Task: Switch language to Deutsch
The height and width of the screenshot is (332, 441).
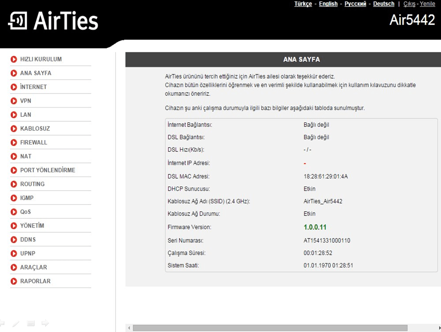Action: (383, 4)
